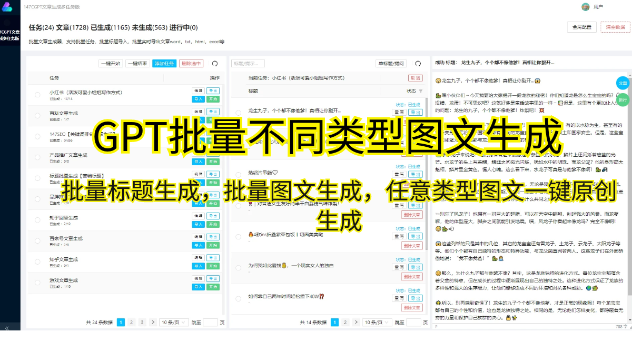Screen dimensions: 632x342
Task: Open title list 10条/页 page size dropdown
Action: [377, 322]
